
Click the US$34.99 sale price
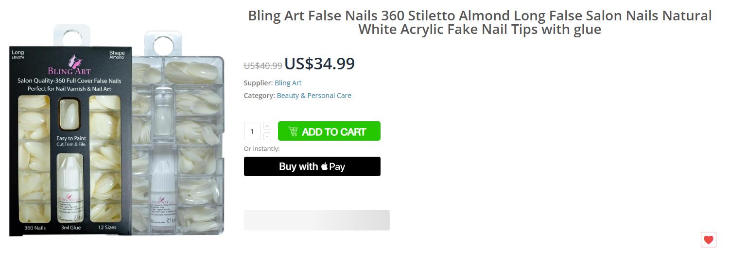click(319, 64)
